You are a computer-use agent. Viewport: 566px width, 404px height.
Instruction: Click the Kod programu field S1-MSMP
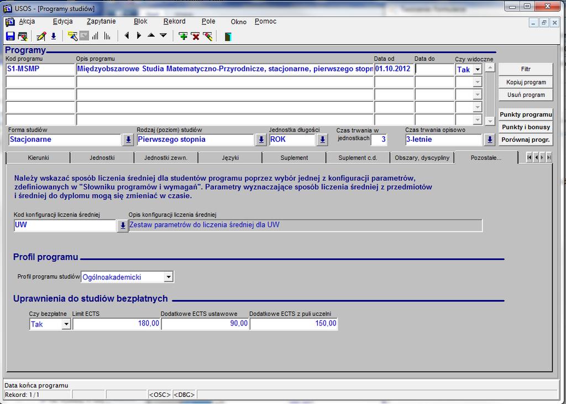click(40, 69)
